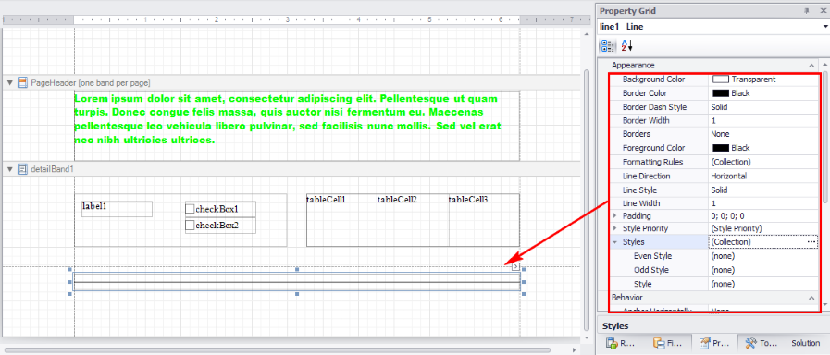Collapse the PageHeader band
The image size is (830, 355).
pos(10,82)
